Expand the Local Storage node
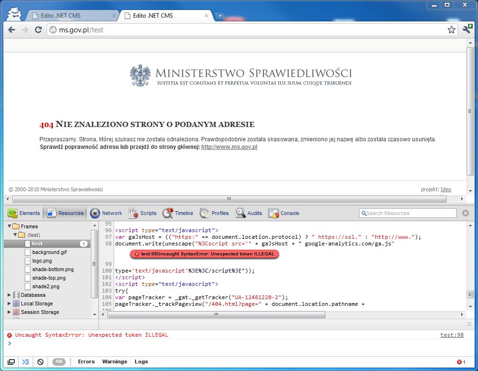478x371 pixels. pyautogui.click(x=9, y=303)
